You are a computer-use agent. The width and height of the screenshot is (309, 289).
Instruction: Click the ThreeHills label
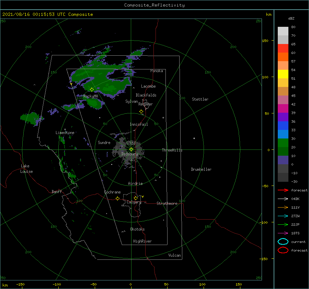[172, 150]
